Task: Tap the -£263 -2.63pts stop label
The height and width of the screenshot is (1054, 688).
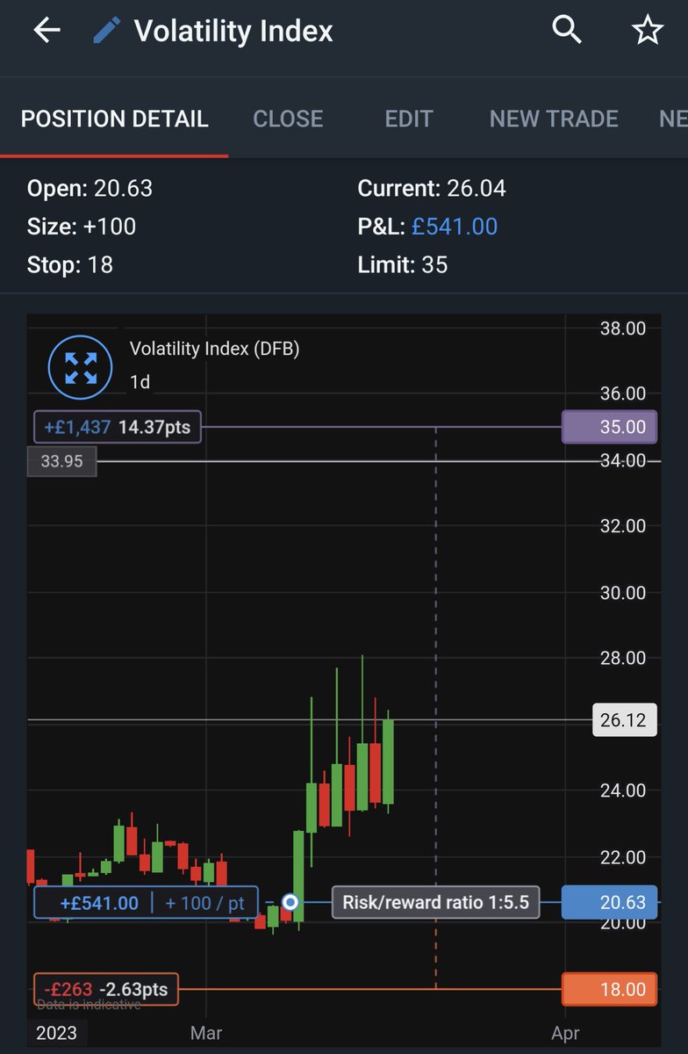Action: point(105,990)
